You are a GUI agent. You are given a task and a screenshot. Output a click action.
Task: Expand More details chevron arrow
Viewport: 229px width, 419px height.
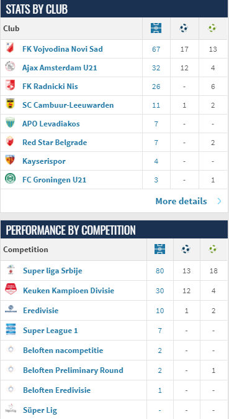(x=220, y=201)
